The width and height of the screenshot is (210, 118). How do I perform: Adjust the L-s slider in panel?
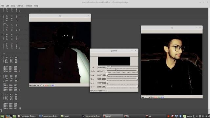coord(122,75)
